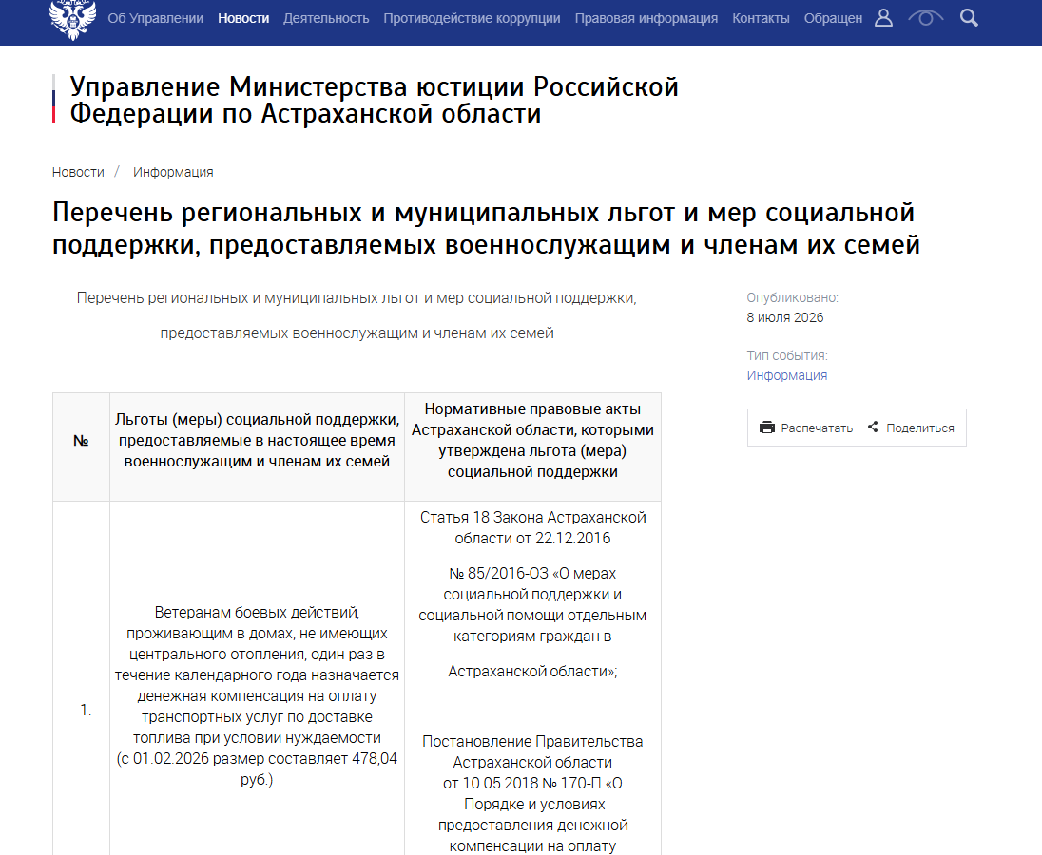The image size is (1042, 855).
Task: Click the № 85/2016-ОЗ paragraph
Action: click(x=532, y=605)
